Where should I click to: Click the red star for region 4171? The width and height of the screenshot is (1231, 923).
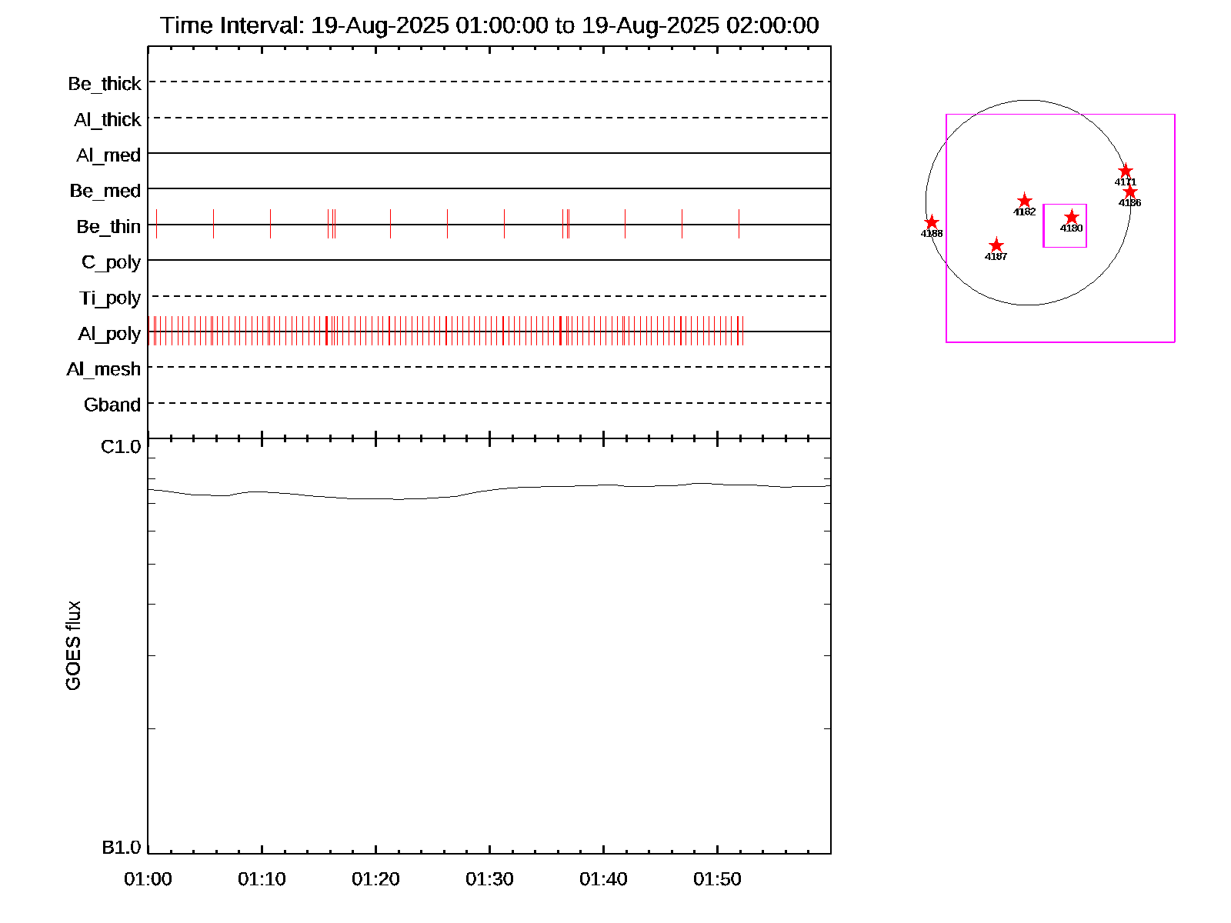(1125, 171)
